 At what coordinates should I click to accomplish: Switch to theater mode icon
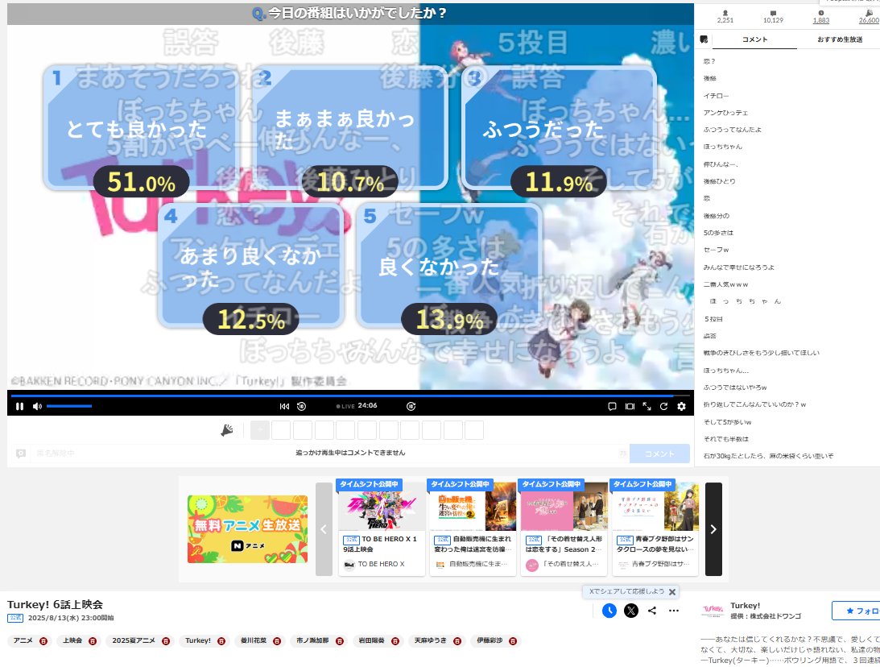pos(630,407)
